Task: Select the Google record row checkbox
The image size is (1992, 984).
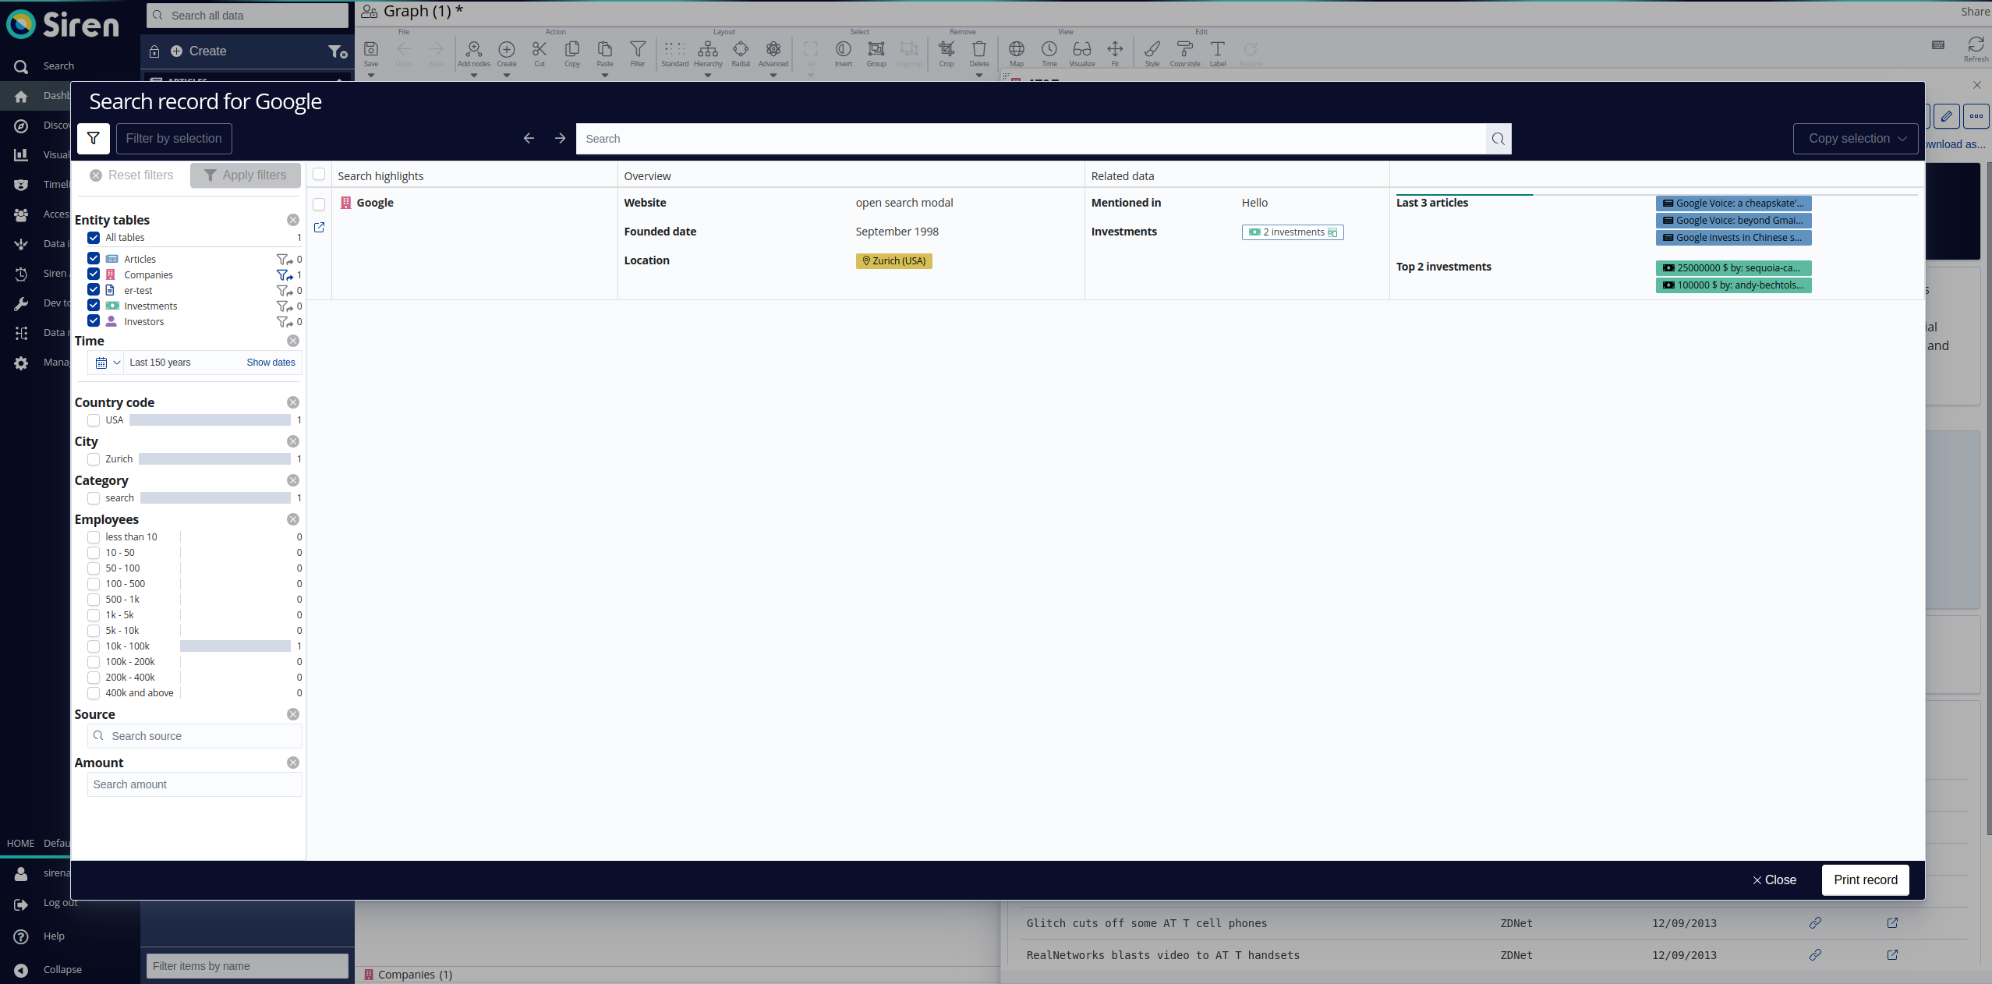Action: click(x=319, y=204)
